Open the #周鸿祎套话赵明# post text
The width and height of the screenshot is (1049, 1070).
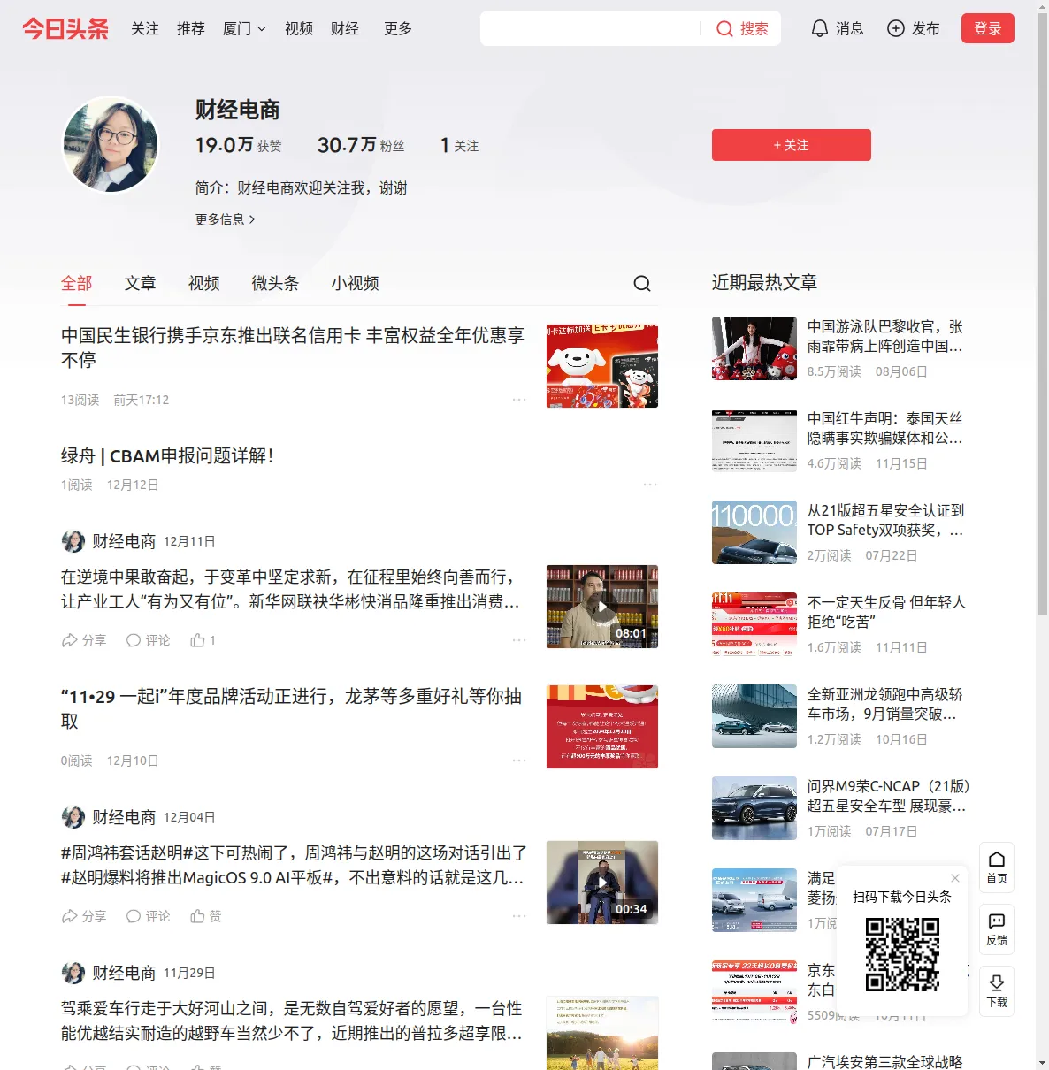coord(293,865)
